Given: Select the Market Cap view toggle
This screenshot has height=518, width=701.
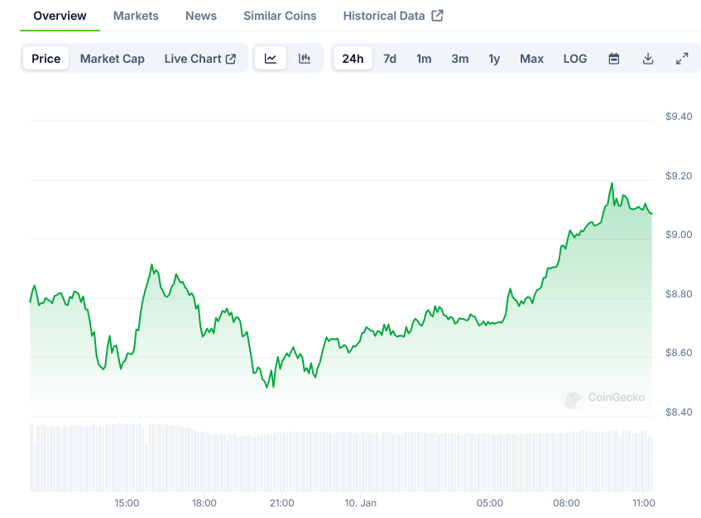Looking at the screenshot, I should point(113,59).
